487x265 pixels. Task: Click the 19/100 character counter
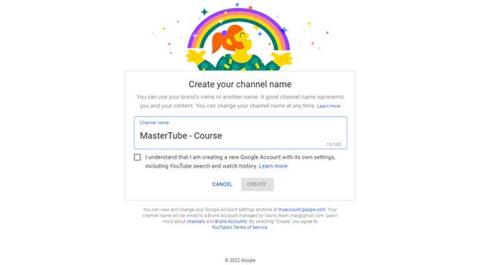tap(333, 145)
